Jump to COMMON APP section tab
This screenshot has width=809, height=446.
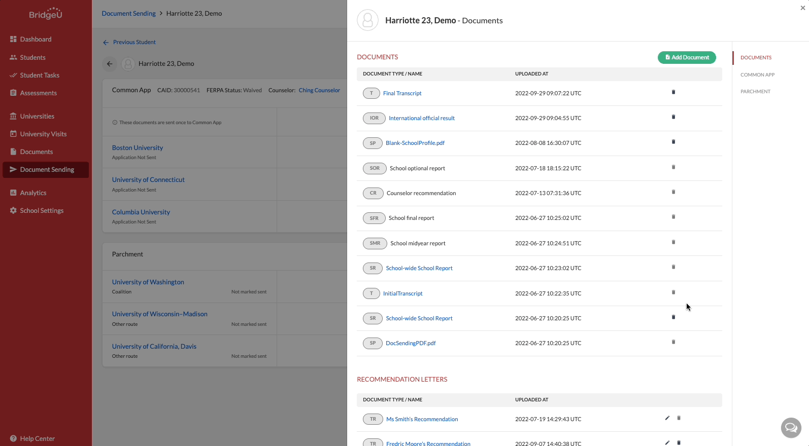click(x=757, y=75)
